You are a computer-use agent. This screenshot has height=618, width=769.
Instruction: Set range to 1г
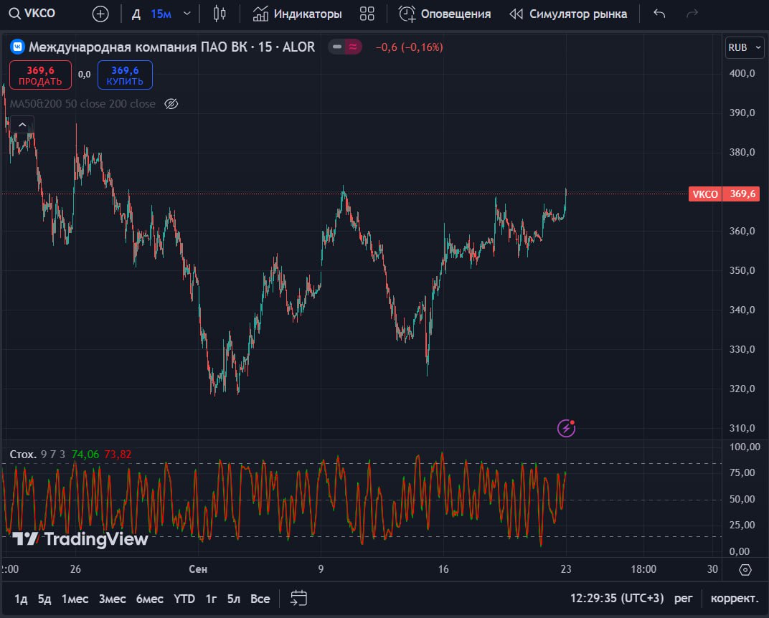[211, 599]
